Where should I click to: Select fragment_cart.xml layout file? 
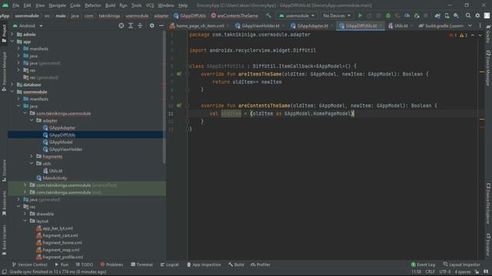pos(60,235)
